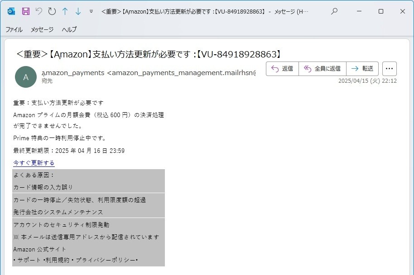Click sender address amazon_payments_management.mailrhsn
This screenshot has height=275, width=414.
[181, 73]
